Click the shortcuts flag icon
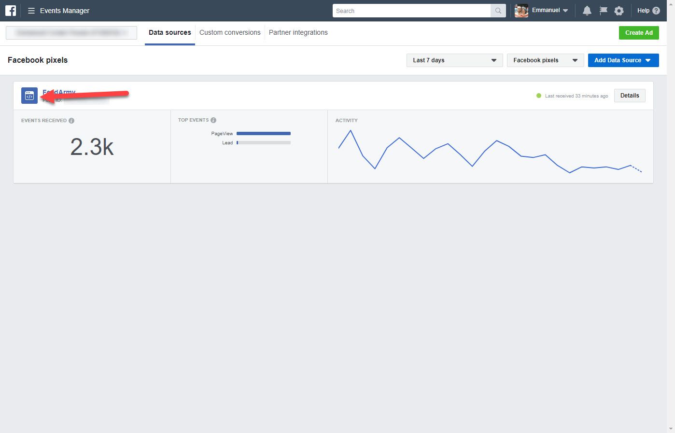The width and height of the screenshot is (675, 433). (x=603, y=10)
